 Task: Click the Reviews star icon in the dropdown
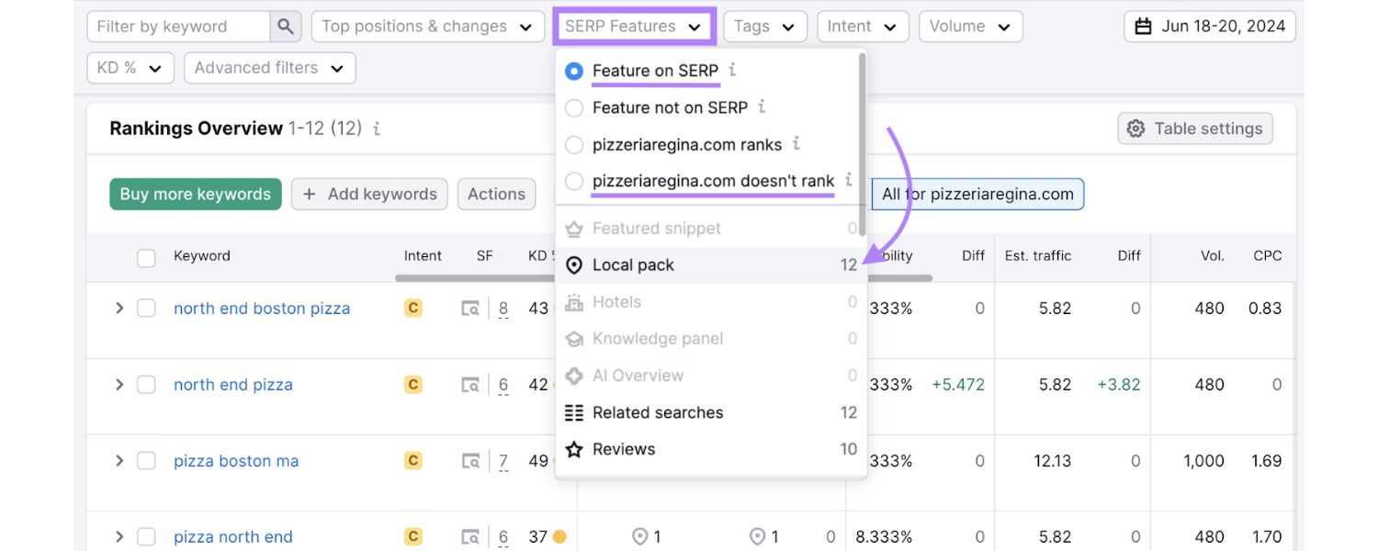574,449
